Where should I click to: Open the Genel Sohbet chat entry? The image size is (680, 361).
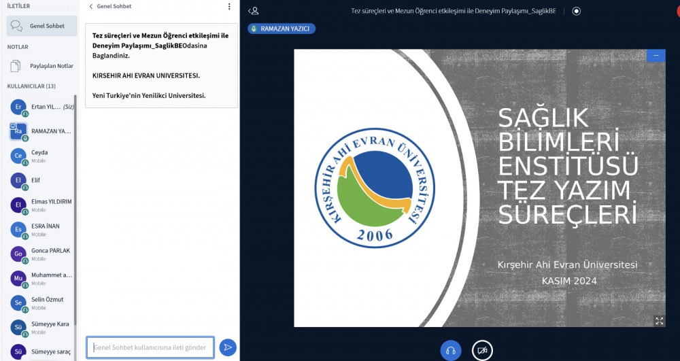pyautogui.click(x=41, y=26)
